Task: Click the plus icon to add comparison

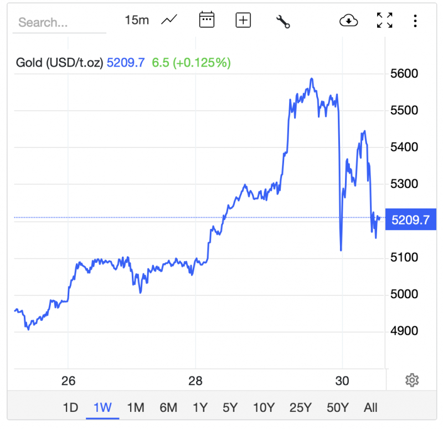Action: 243,21
